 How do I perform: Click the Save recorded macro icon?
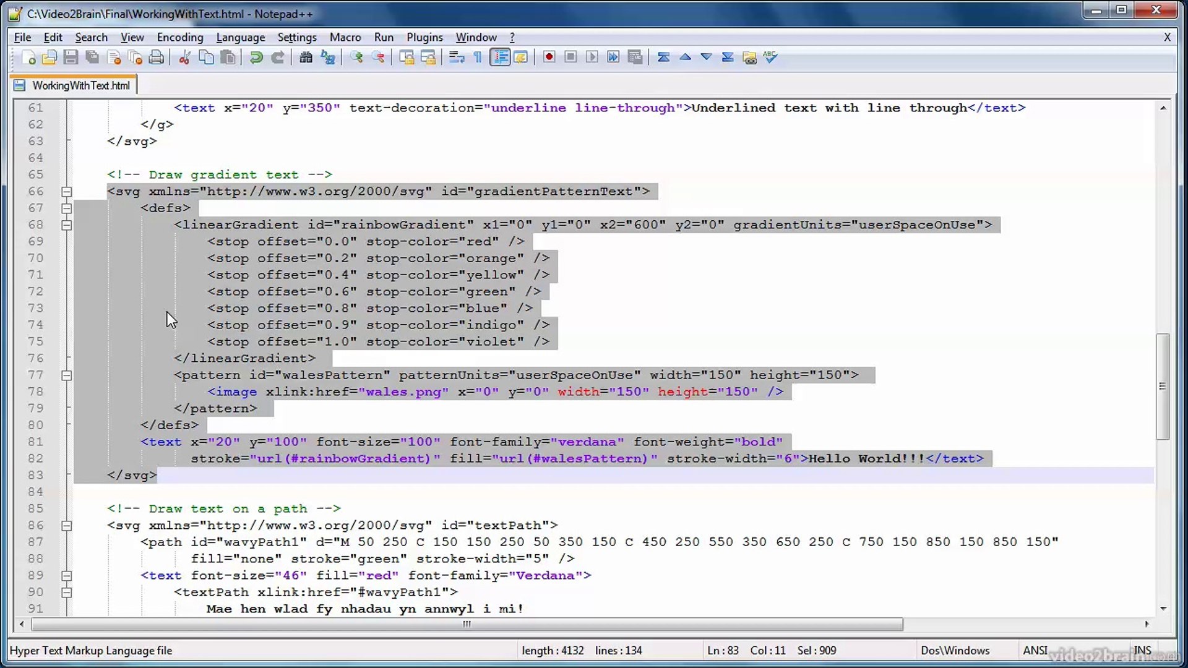(635, 58)
